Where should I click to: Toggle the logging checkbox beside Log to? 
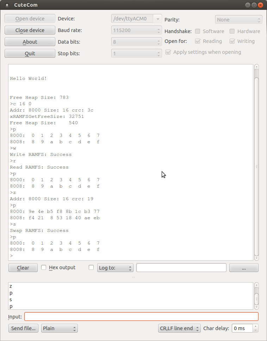(x=91, y=267)
